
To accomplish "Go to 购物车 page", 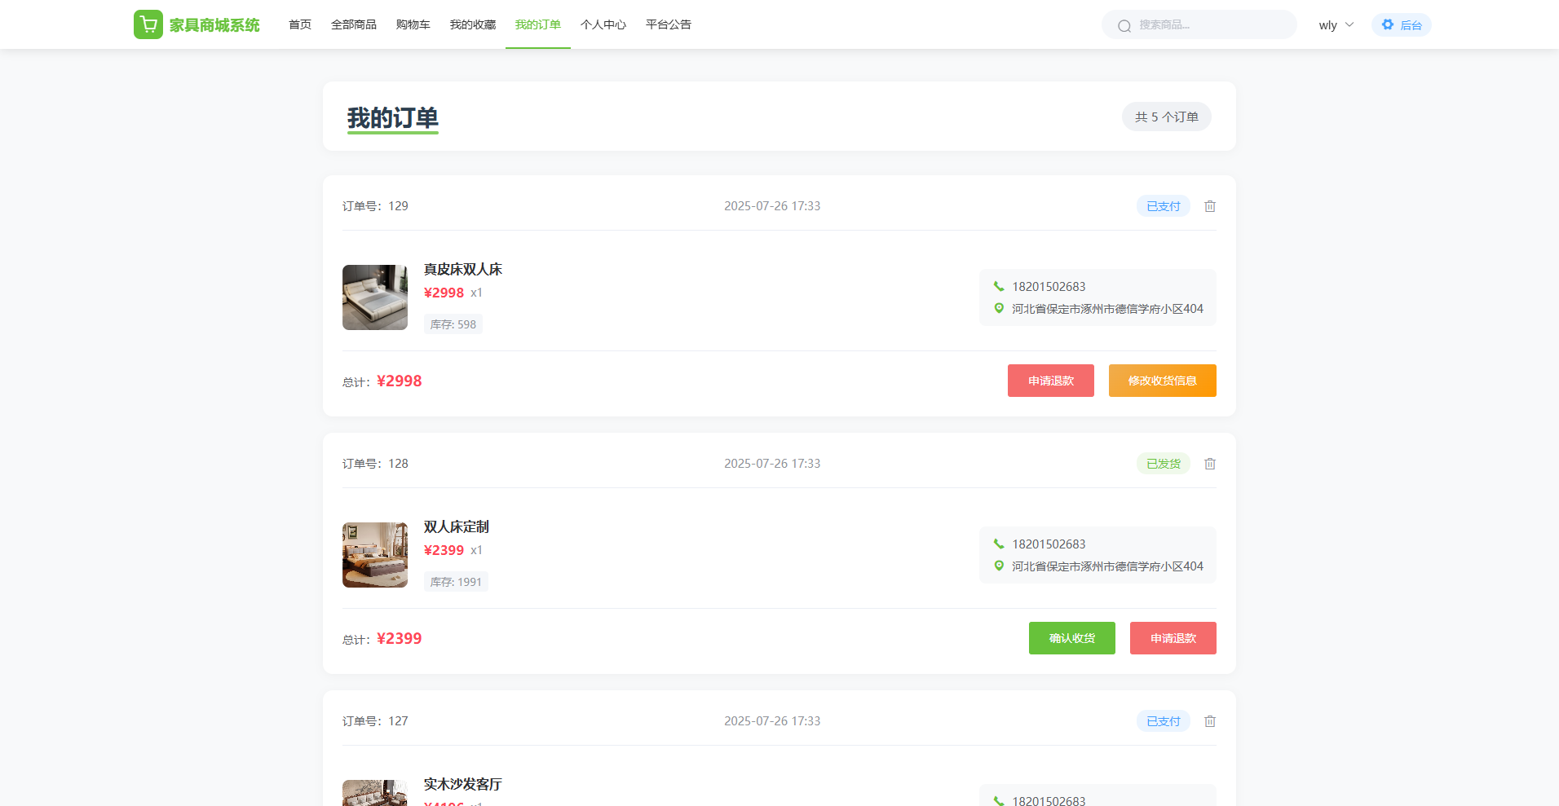I will [x=413, y=24].
